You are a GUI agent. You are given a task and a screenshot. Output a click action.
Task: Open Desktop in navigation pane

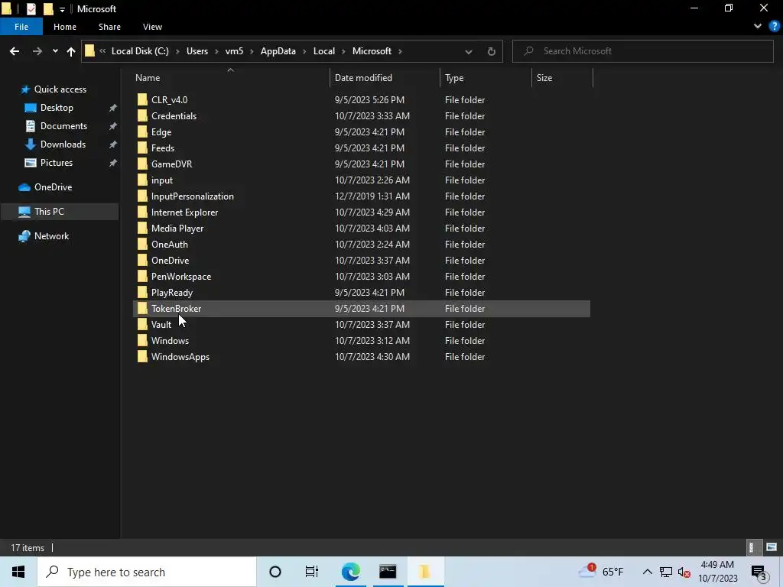57,108
